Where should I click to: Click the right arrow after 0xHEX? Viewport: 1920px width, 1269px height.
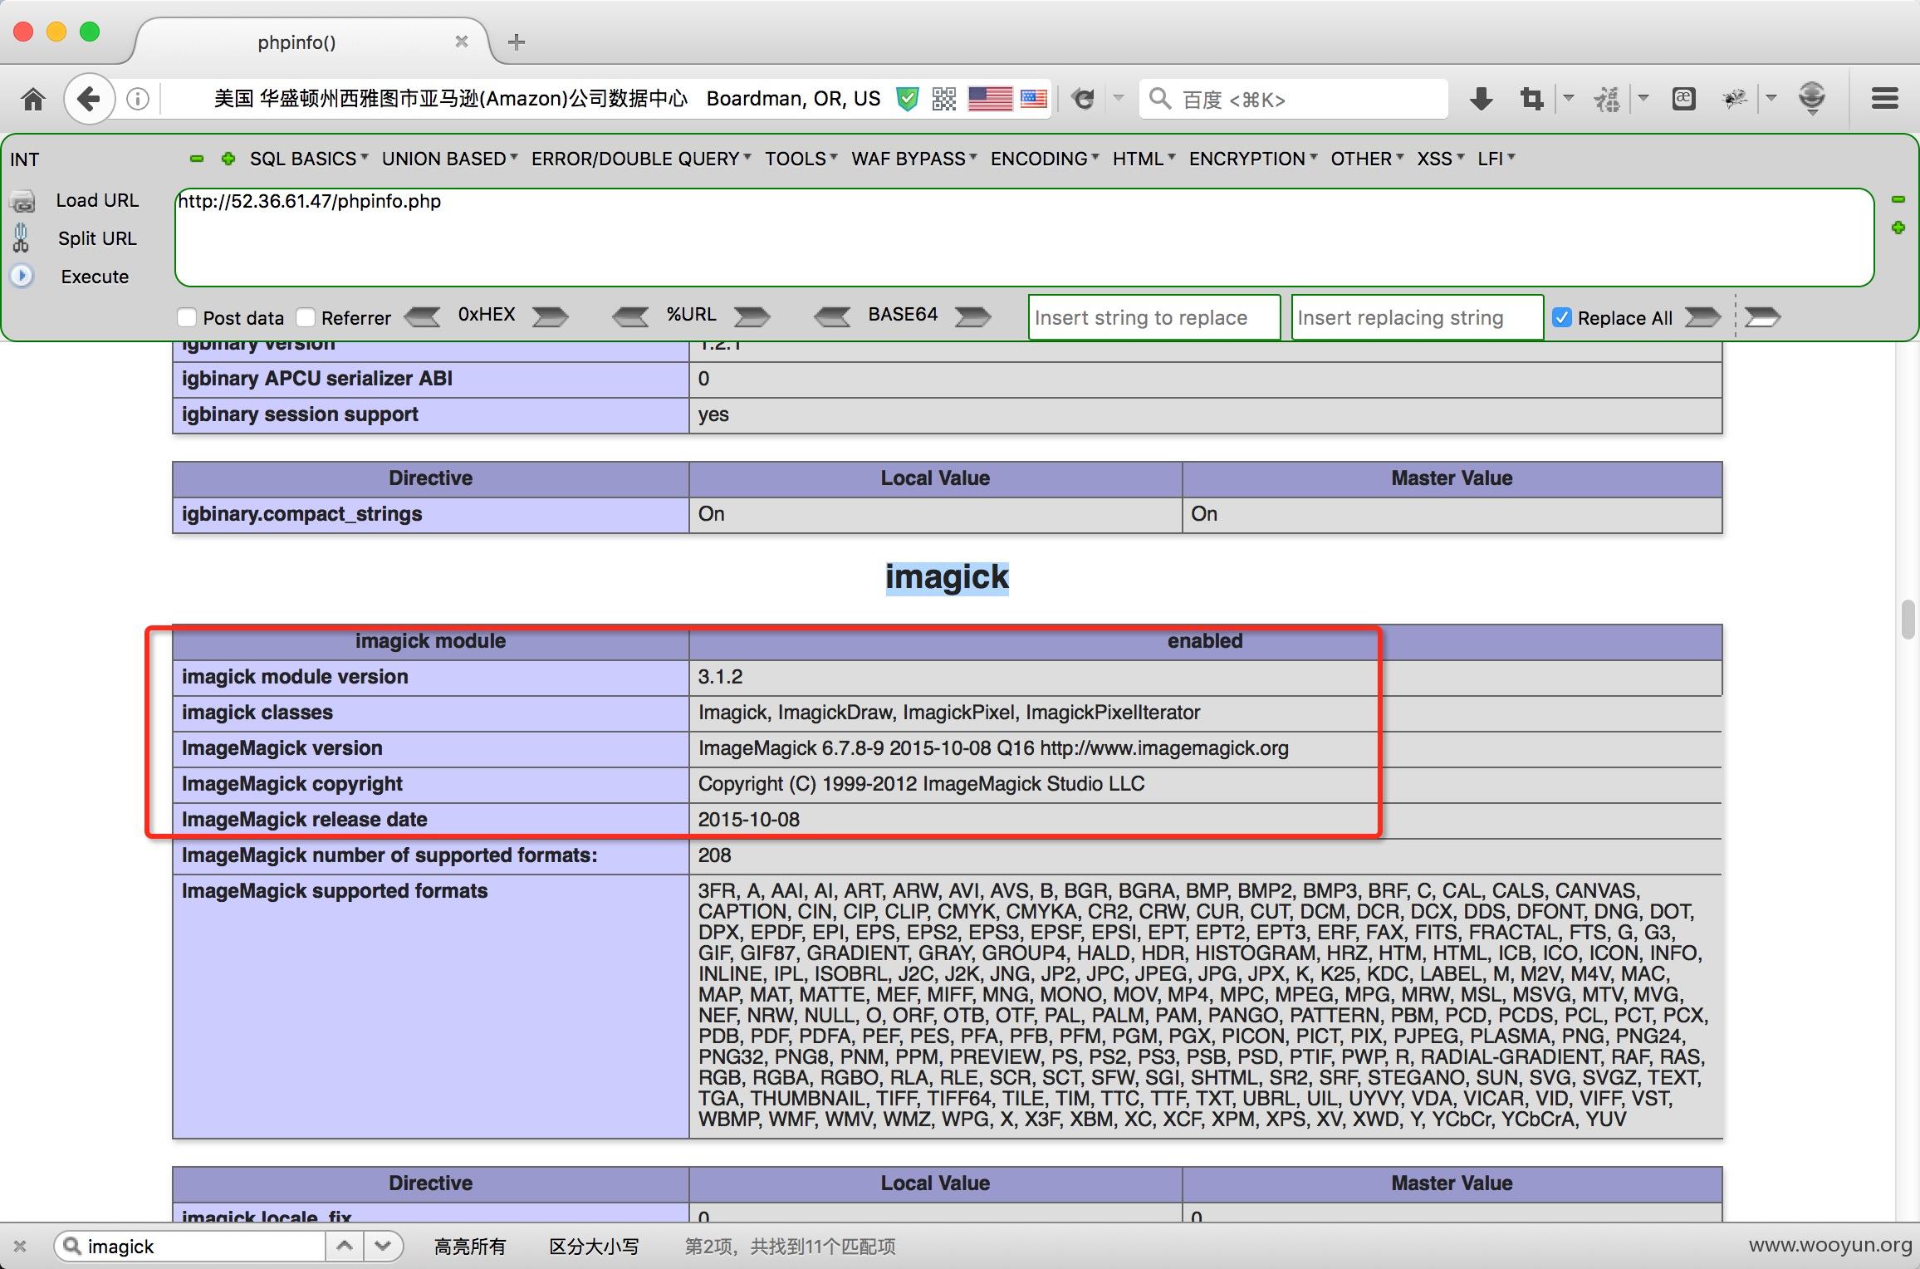click(x=550, y=316)
